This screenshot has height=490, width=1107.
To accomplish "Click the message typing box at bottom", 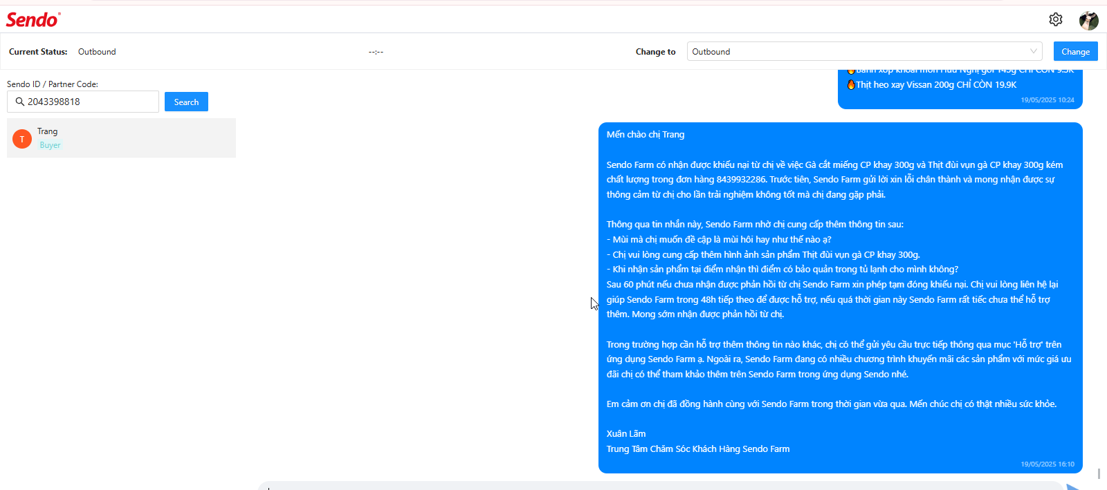I will click(661, 487).
